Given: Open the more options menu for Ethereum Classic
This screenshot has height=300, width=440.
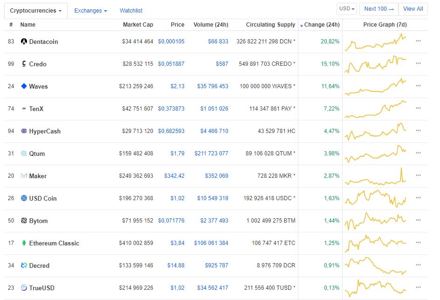Looking at the screenshot, I should tap(418, 243).
